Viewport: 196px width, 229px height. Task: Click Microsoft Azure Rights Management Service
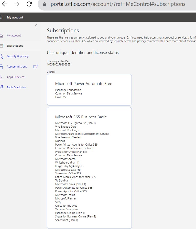tap(82, 134)
